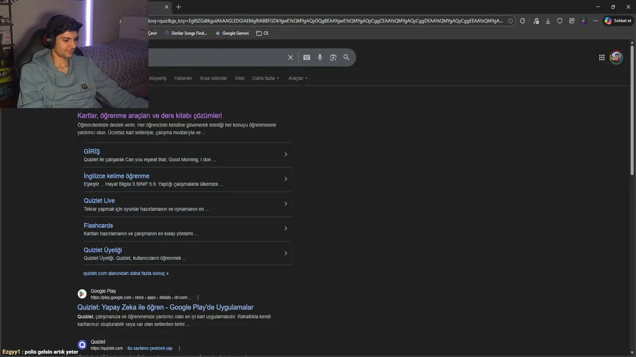Start voice search with the microphone icon
This screenshot has width=636, height=357.
coord(320,58)
